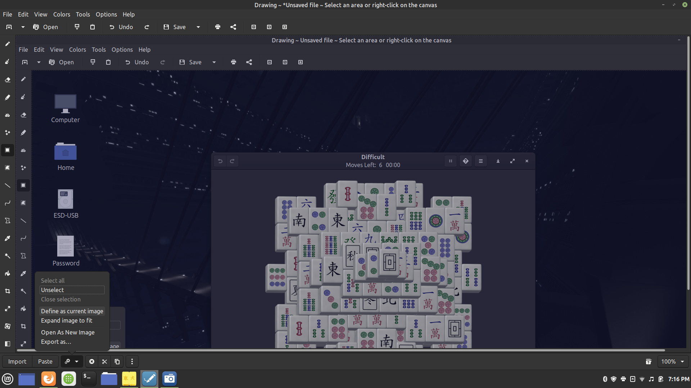Click the scissors Cut icon in the bottom bar
691x388 pixels.
click(104, 361)
